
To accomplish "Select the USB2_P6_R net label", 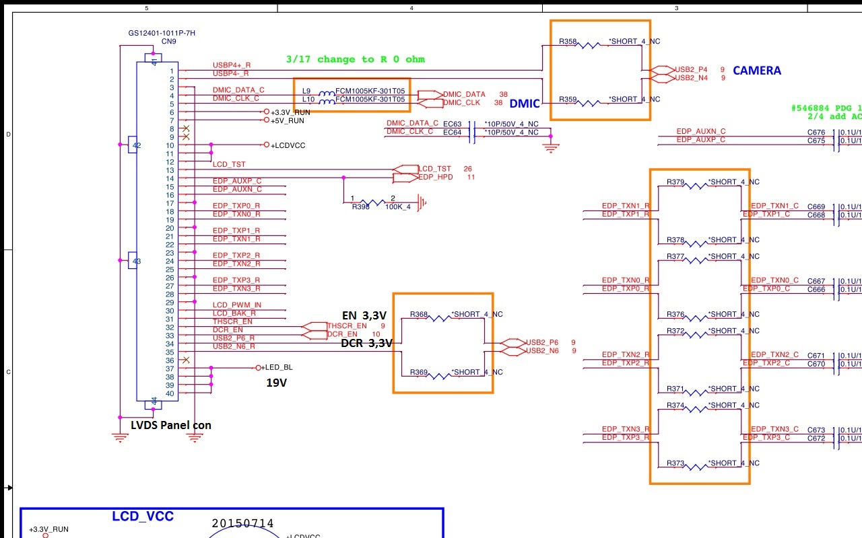I will click(x=234, y=338).
